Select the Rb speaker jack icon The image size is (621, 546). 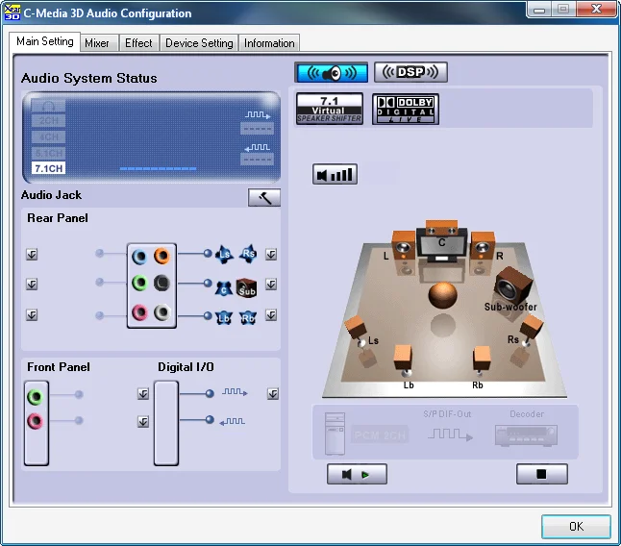tap(248, 318)
